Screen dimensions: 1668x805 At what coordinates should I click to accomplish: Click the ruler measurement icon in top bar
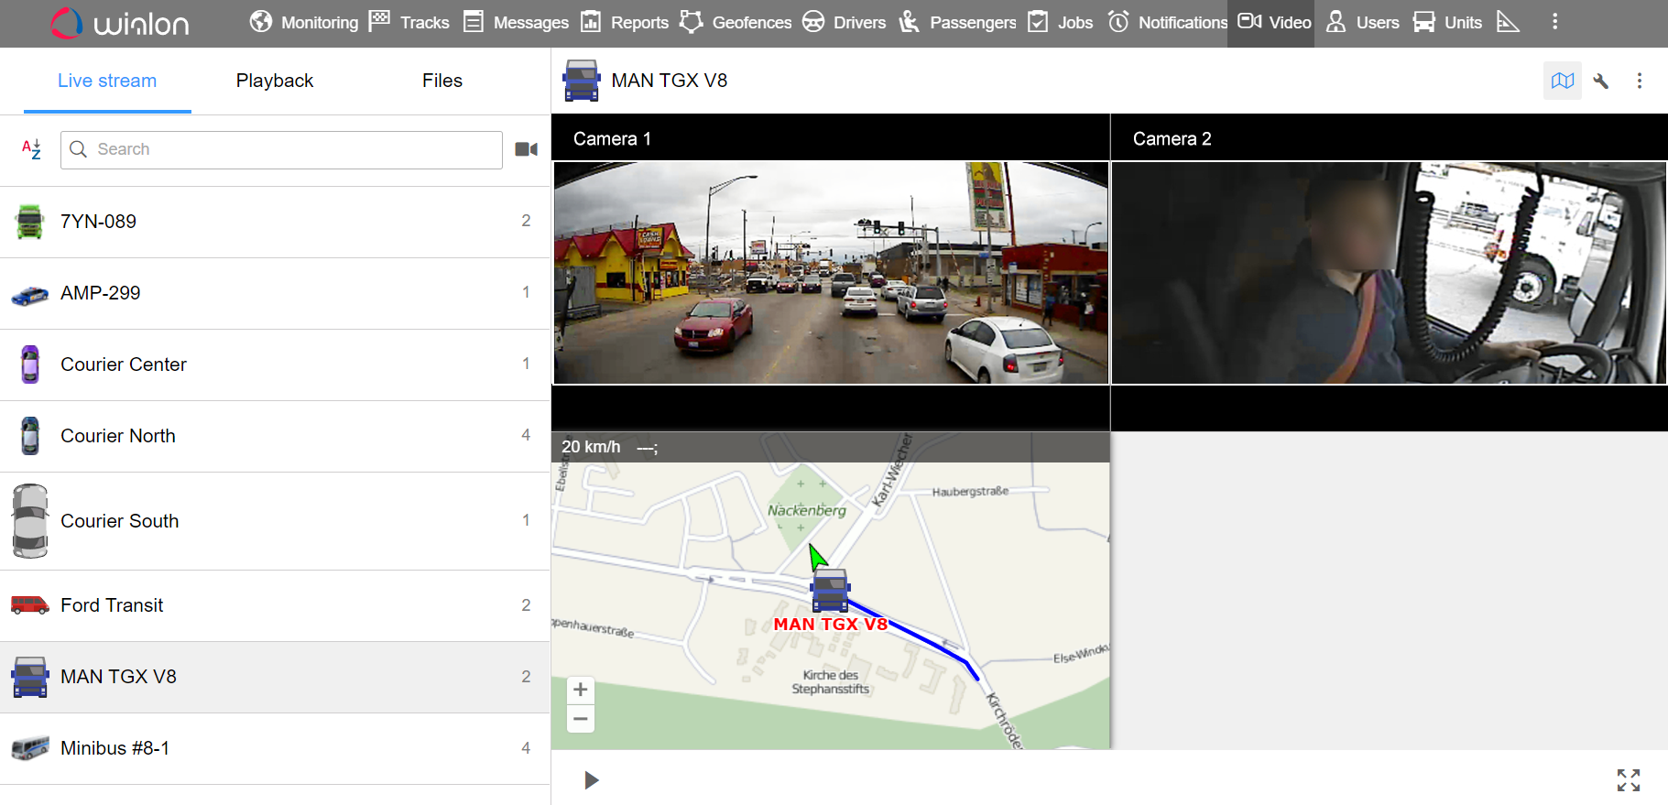[x=1508, y=22]
